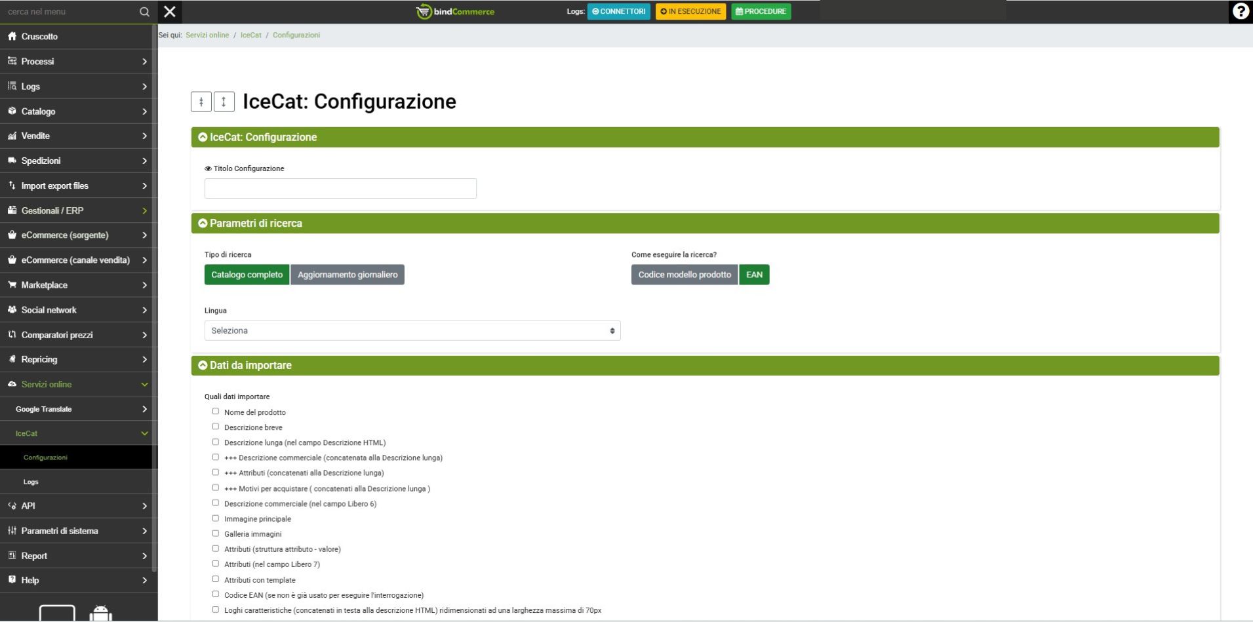This screenshot has width=1253, height=622.
Task: Follow the Servizi online breadcrumb link
Action: click(x=207, y=35)
